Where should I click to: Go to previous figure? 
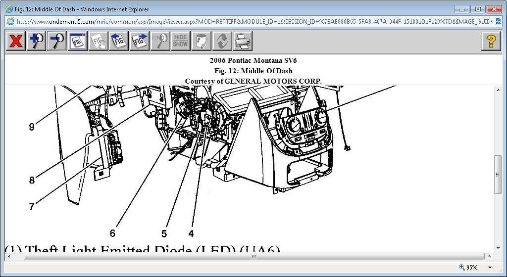pos(119,41)
